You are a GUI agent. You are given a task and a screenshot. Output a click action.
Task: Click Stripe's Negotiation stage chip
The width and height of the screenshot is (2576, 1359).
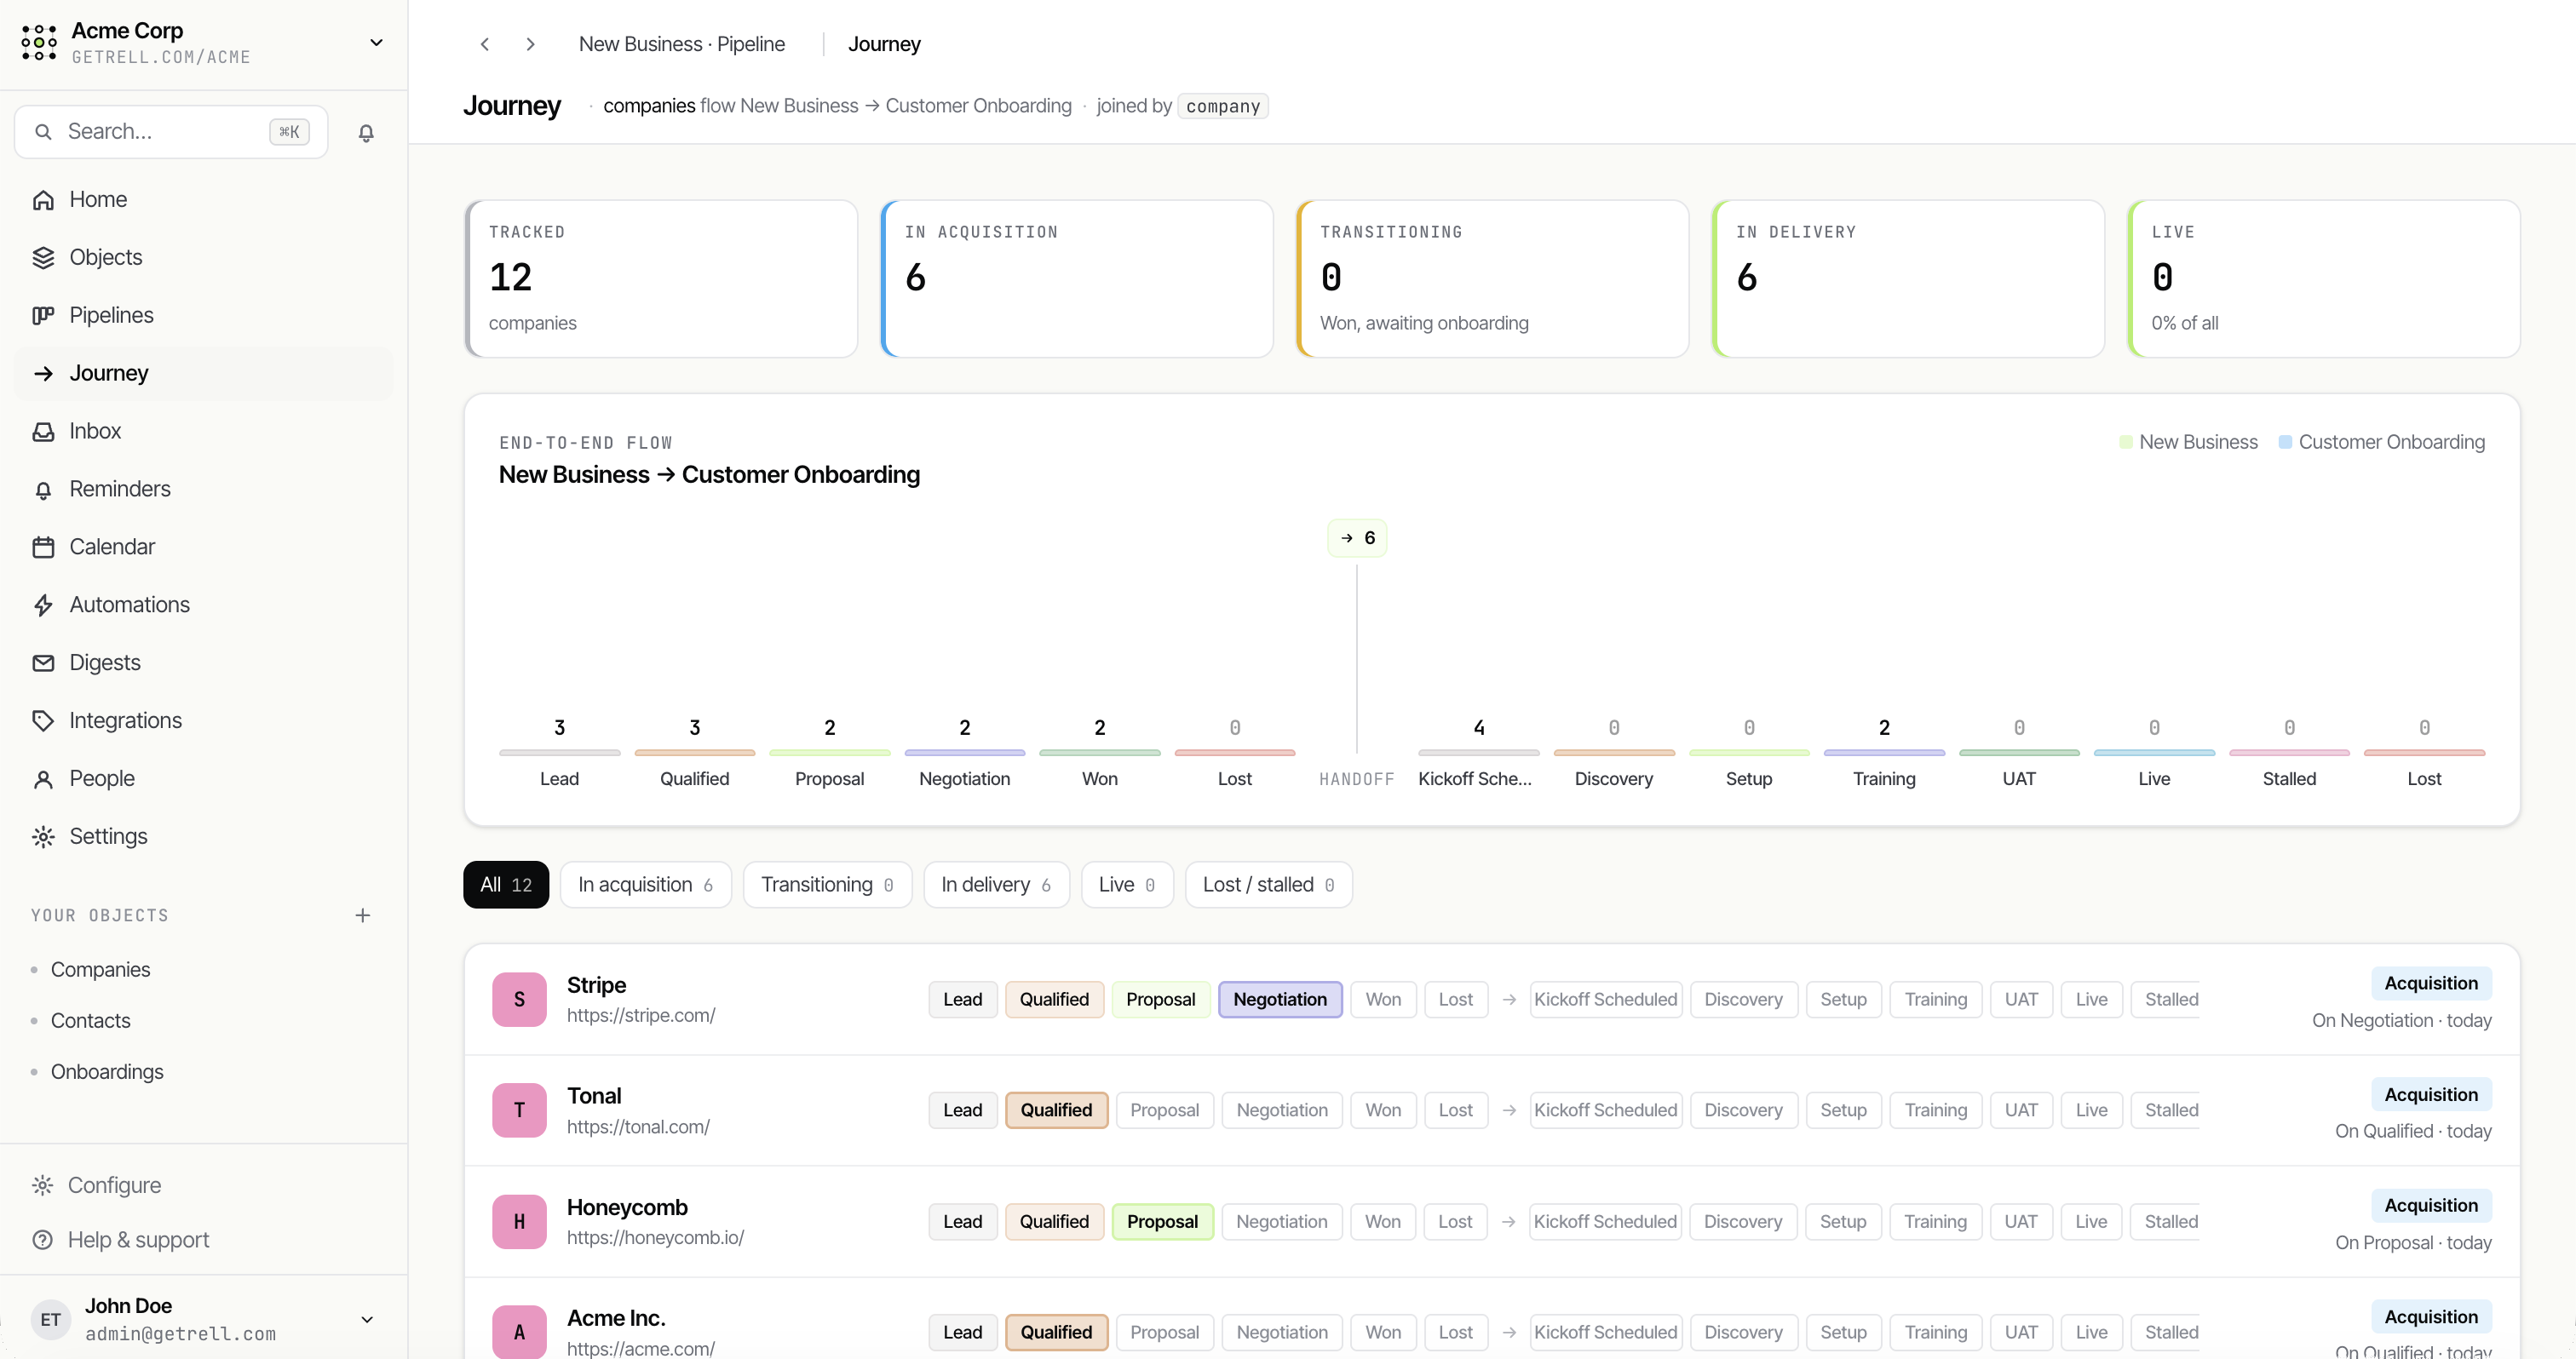point(1280,1000)
